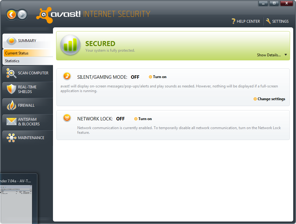Click the Scan Computer magnifier icon

pyautogui.click(x=11, y=73)
